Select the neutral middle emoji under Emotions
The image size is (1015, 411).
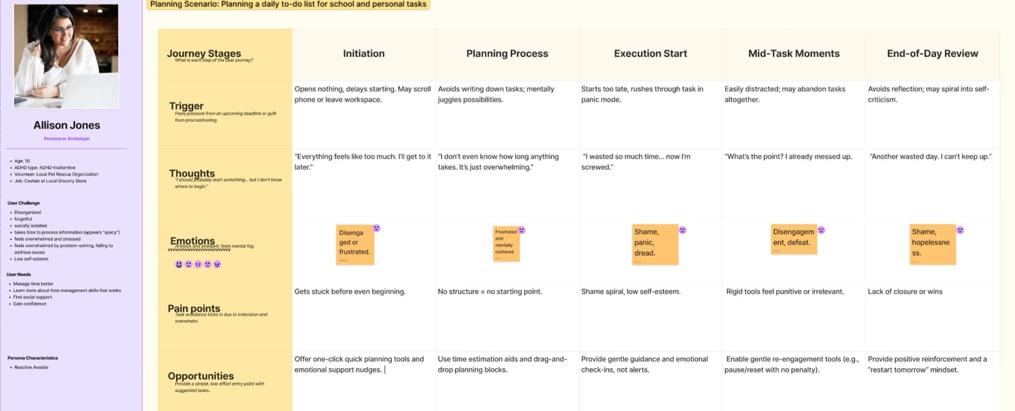(198, 264)
